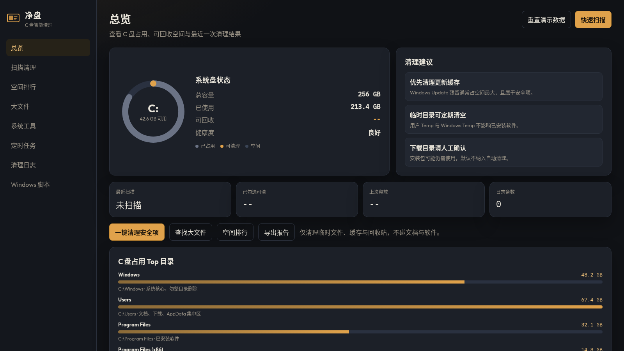Image resolution: width=624 pixels, height=351 pixels.
Task: Click the 临时目录可定期清空 suggestion card
Action: coord(503,119)
